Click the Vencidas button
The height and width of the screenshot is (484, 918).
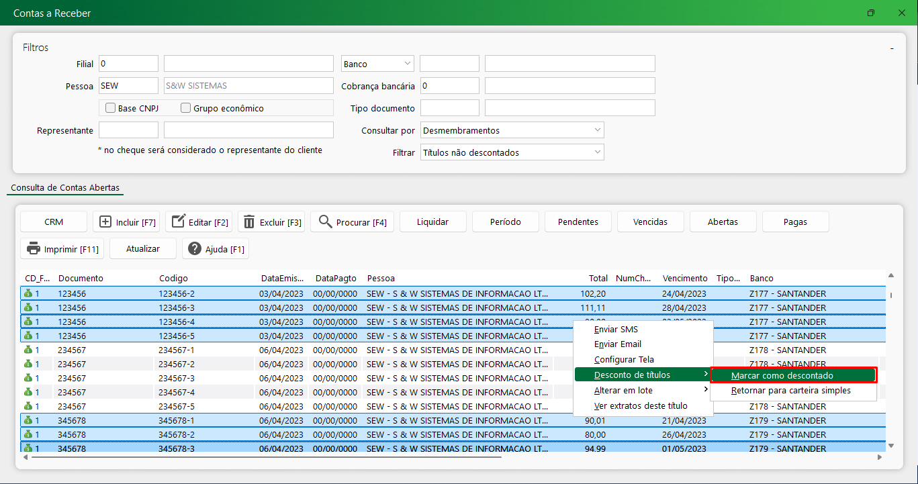(x=650, y=222)
